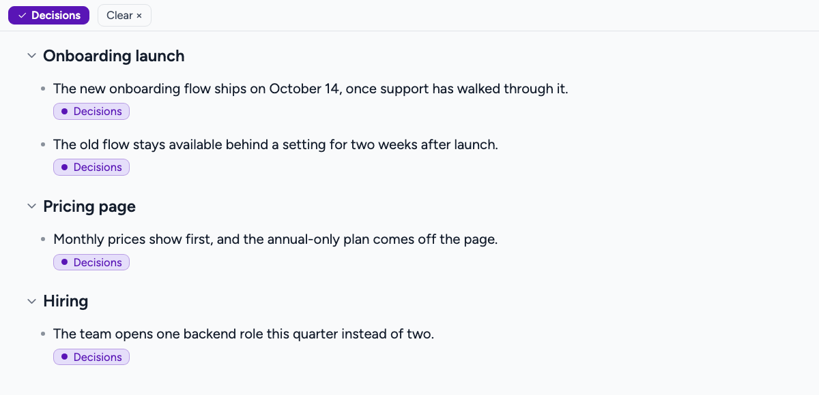This screenshot has height=395, width=819.
Task: Select the October 14 onboarding ship note
Action: (x=311, y=89)
